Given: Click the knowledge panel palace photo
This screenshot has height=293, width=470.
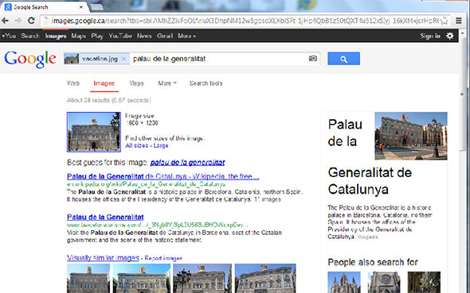Looking at the screenshot, I should (411, 136).
